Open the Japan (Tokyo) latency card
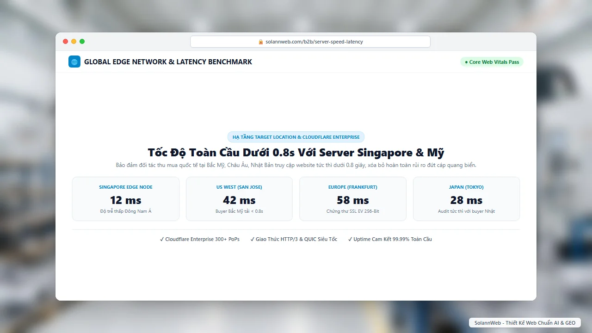Screen dimensions: 592x333 pos(466,199)
